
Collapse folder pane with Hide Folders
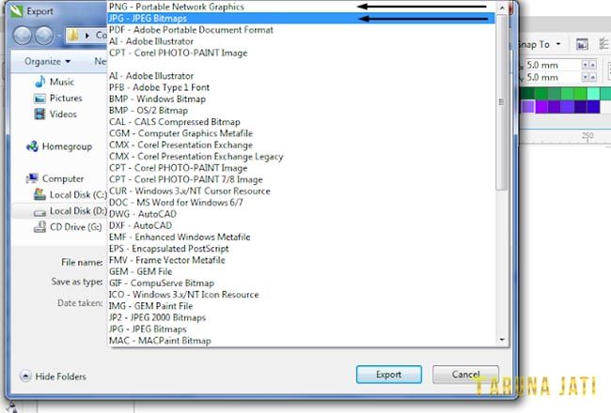pos(53,376)
